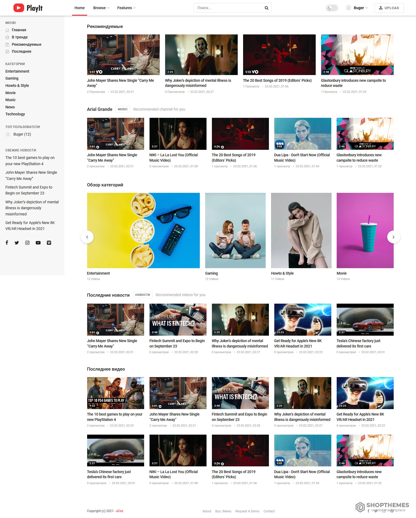Expand the Browse menu
Screen dimensions: 416x518
101,8
